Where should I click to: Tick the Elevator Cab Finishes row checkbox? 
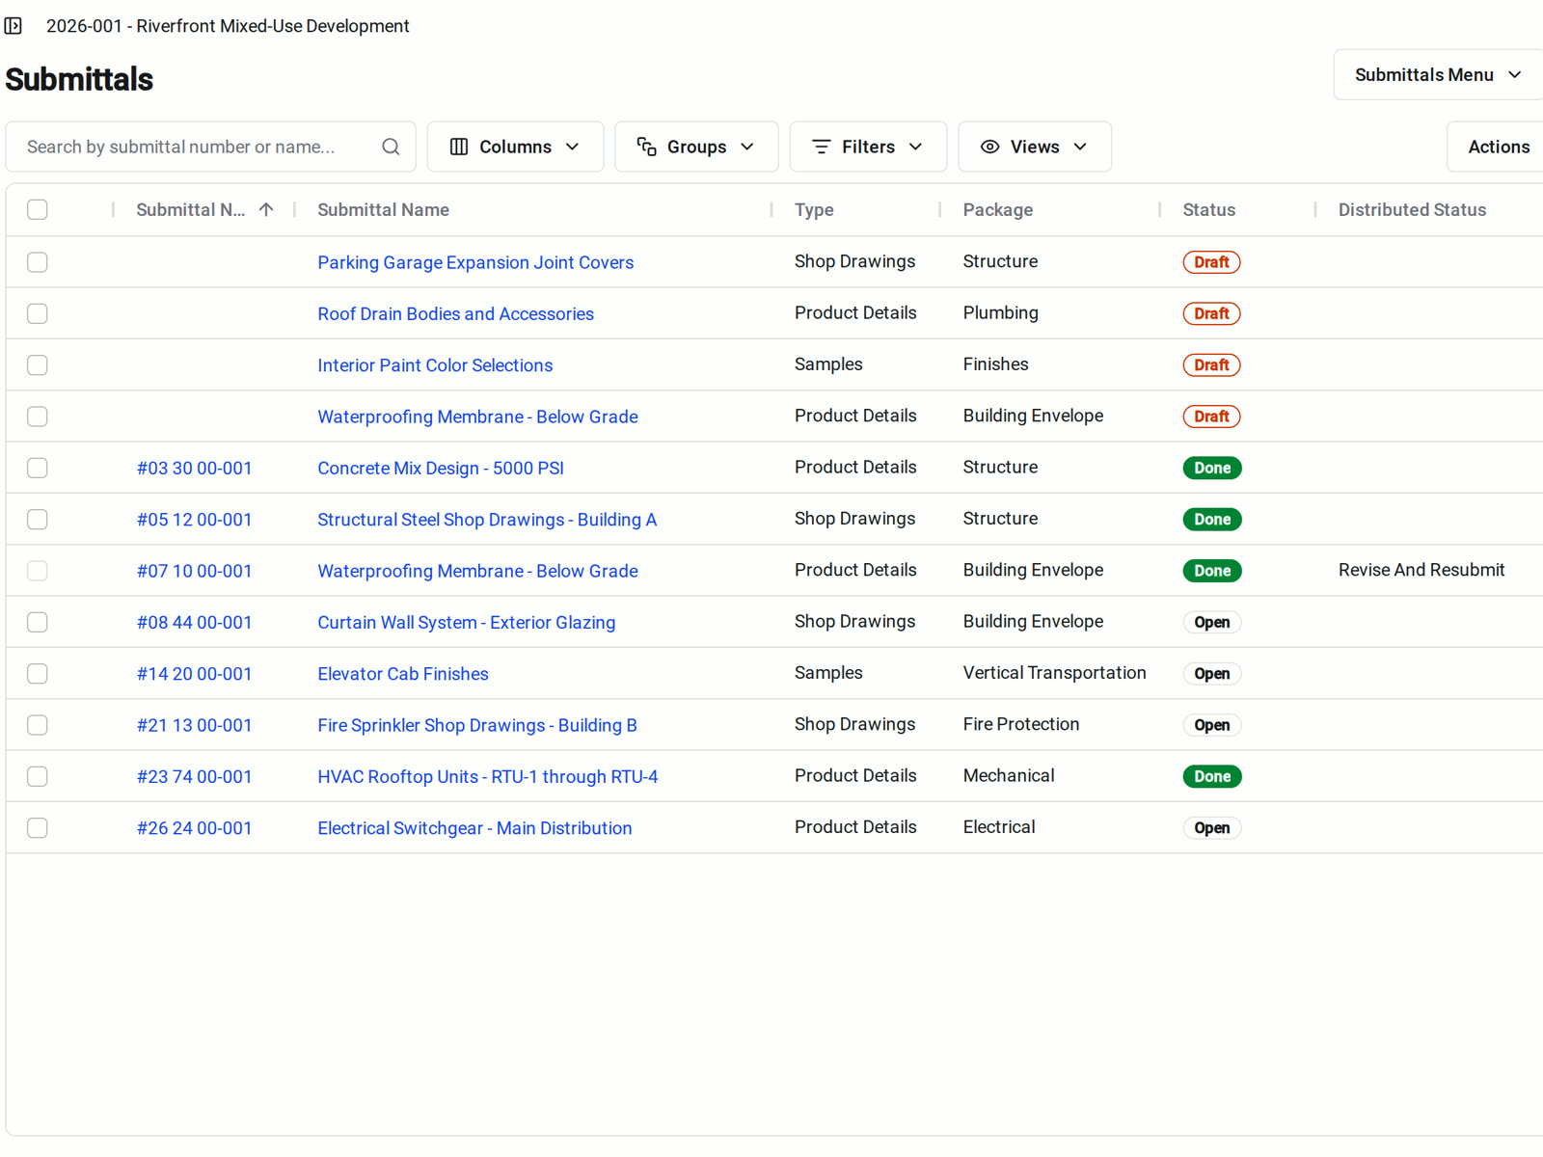(x=38, y=674)
